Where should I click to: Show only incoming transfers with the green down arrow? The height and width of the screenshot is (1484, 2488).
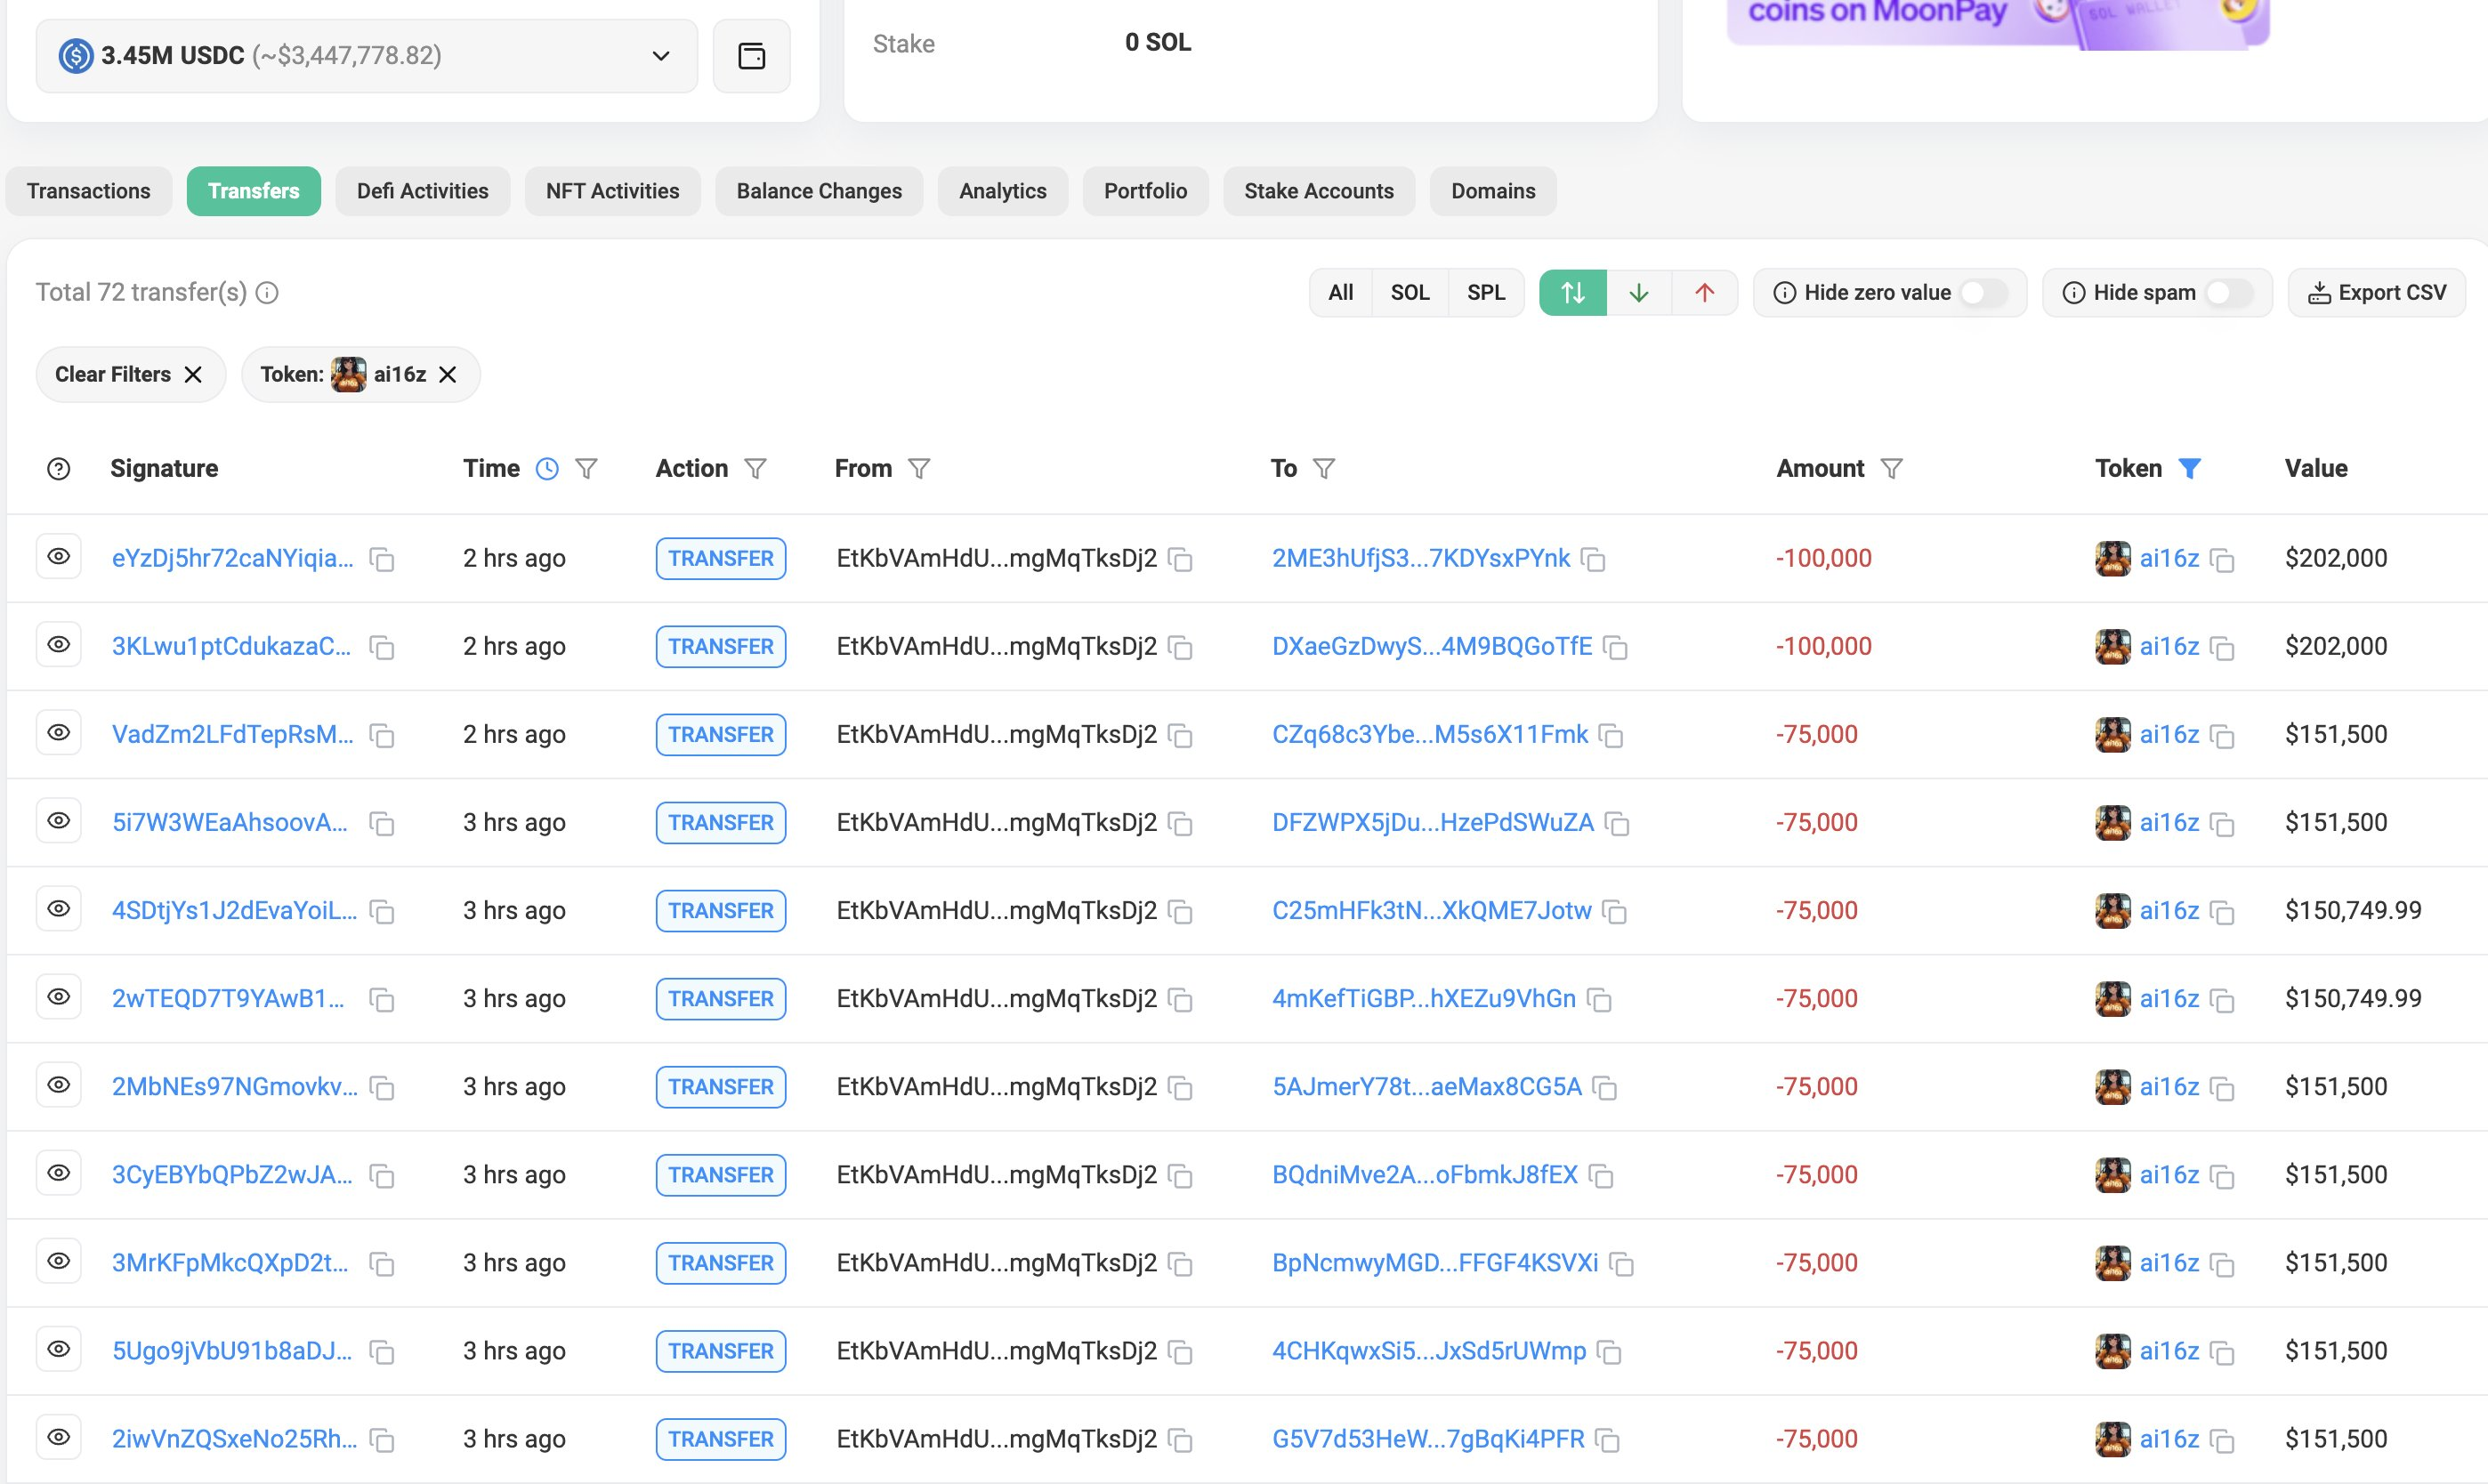[x=1638, y=293]
